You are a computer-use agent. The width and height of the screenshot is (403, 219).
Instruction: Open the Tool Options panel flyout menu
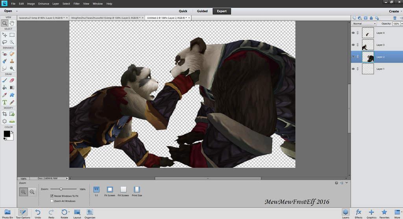click(x=342, y=183)
